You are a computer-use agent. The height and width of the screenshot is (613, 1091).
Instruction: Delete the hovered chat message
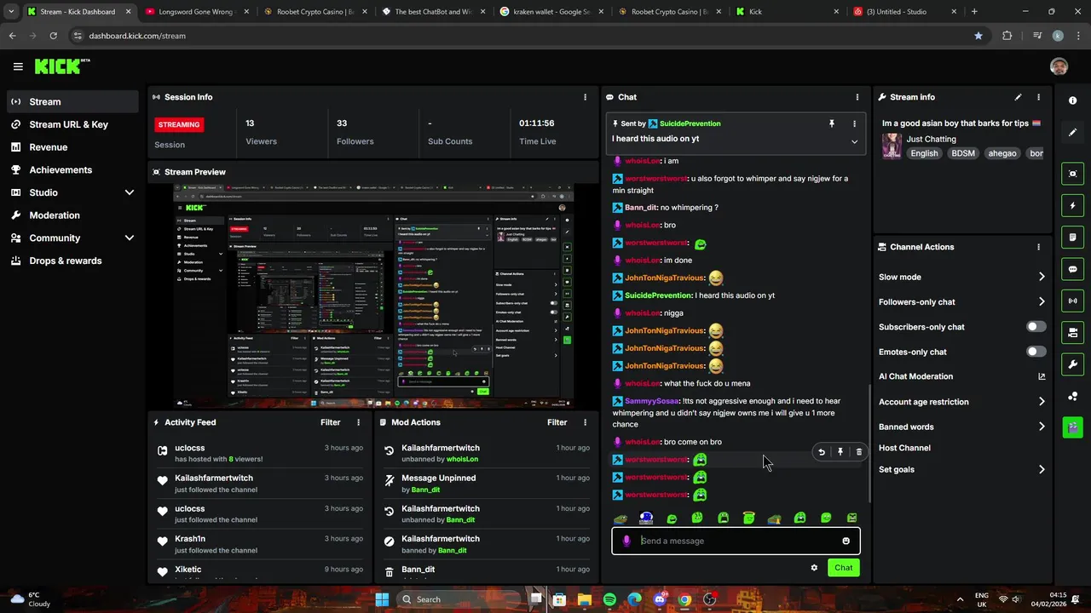pos(858,452)
